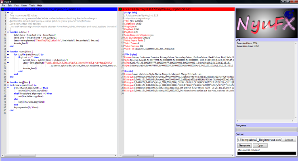Click the '[Events]' section line

point(128,71)
